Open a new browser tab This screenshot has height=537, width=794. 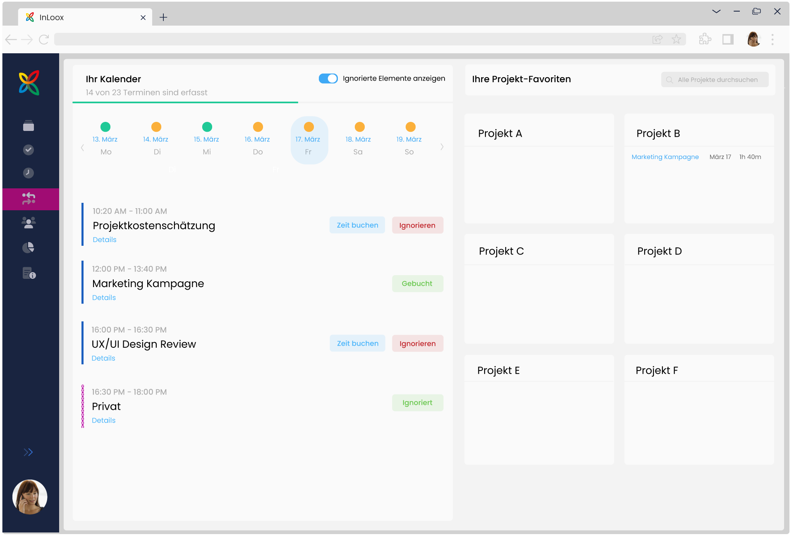(163, 17)
